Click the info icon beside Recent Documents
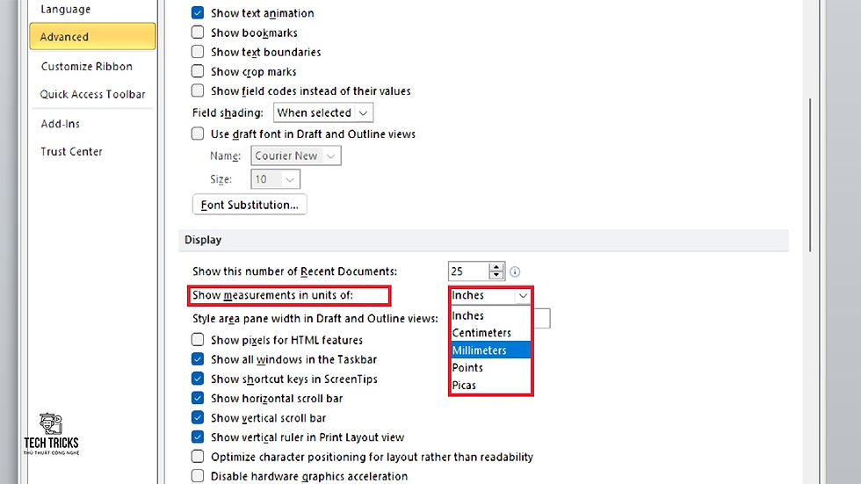 click(x=515, y=271)
